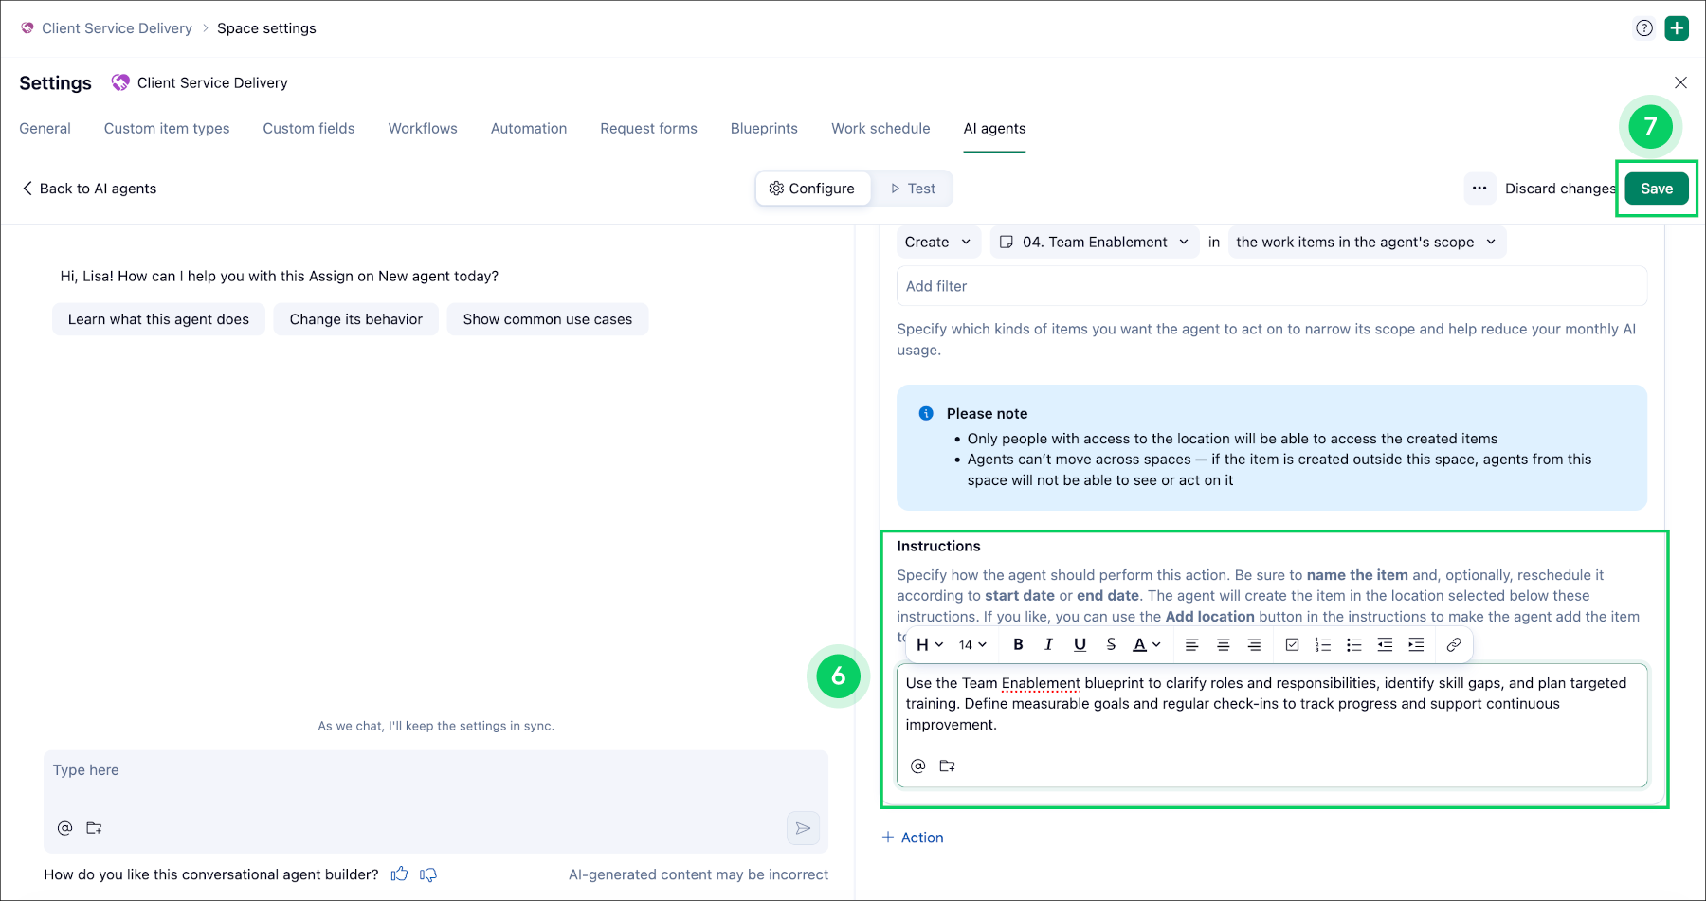This screenshot has height=901, width=1706.
Task: Click Discard changes
Action: tap(1560, 189)
